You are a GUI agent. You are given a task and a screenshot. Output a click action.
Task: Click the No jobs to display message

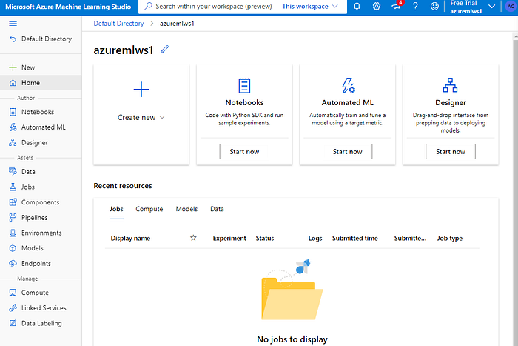[x=292, y=339]
